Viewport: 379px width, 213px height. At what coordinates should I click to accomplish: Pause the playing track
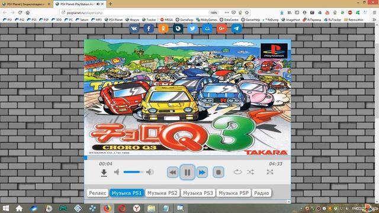coord(187,172)
